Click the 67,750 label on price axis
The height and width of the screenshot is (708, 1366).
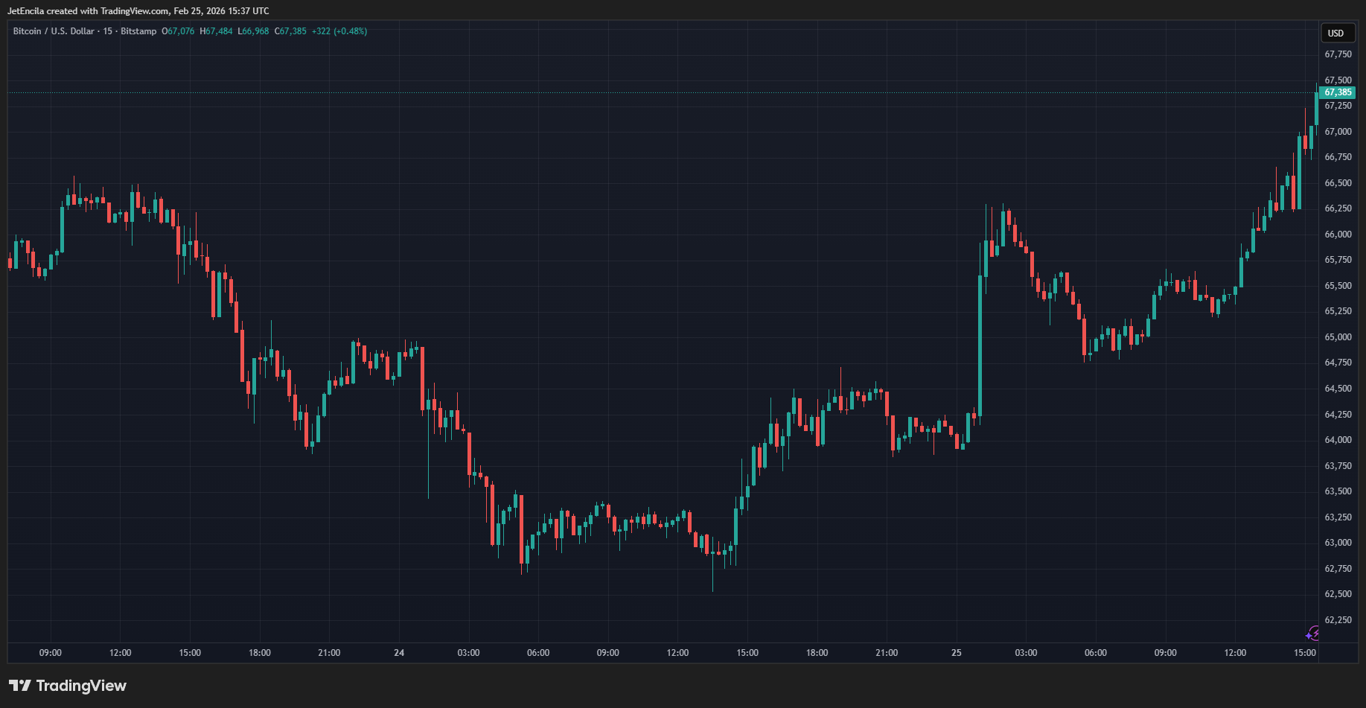click(1338, 54)
